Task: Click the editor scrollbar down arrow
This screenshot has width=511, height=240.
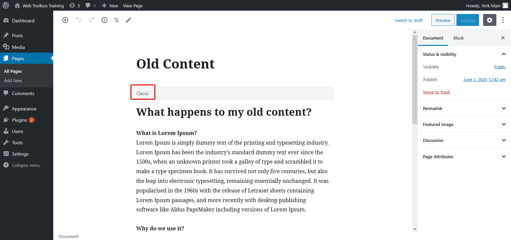Action: click(415, 229)
